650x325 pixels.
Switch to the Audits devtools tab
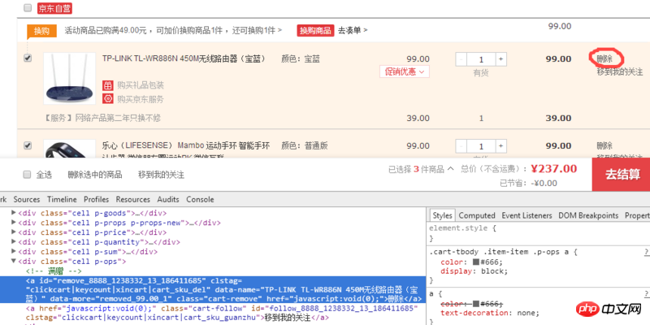pyautogui.click(x=168, y=199)
